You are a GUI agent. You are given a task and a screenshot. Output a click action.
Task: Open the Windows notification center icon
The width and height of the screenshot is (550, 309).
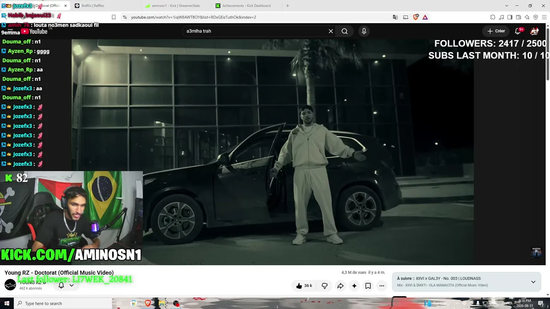[541, 303]
